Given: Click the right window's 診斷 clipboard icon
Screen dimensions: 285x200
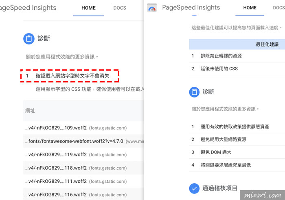Looking at the screenshot, I should (194, 92).
